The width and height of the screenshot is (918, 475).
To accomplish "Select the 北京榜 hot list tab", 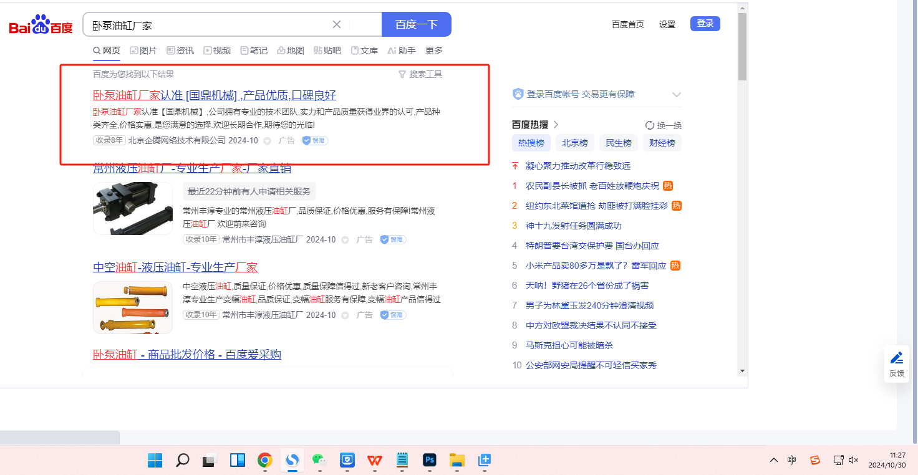I will pyautogui.click(x=575, y=143).
